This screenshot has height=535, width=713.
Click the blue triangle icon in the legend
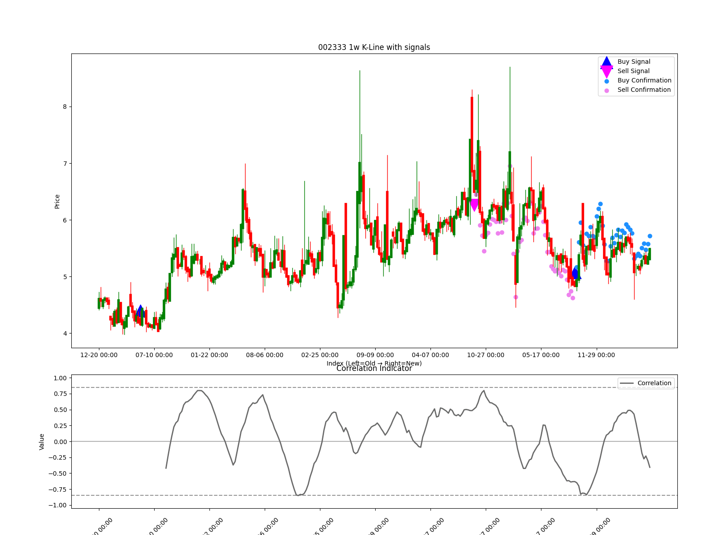pos(606,62)
